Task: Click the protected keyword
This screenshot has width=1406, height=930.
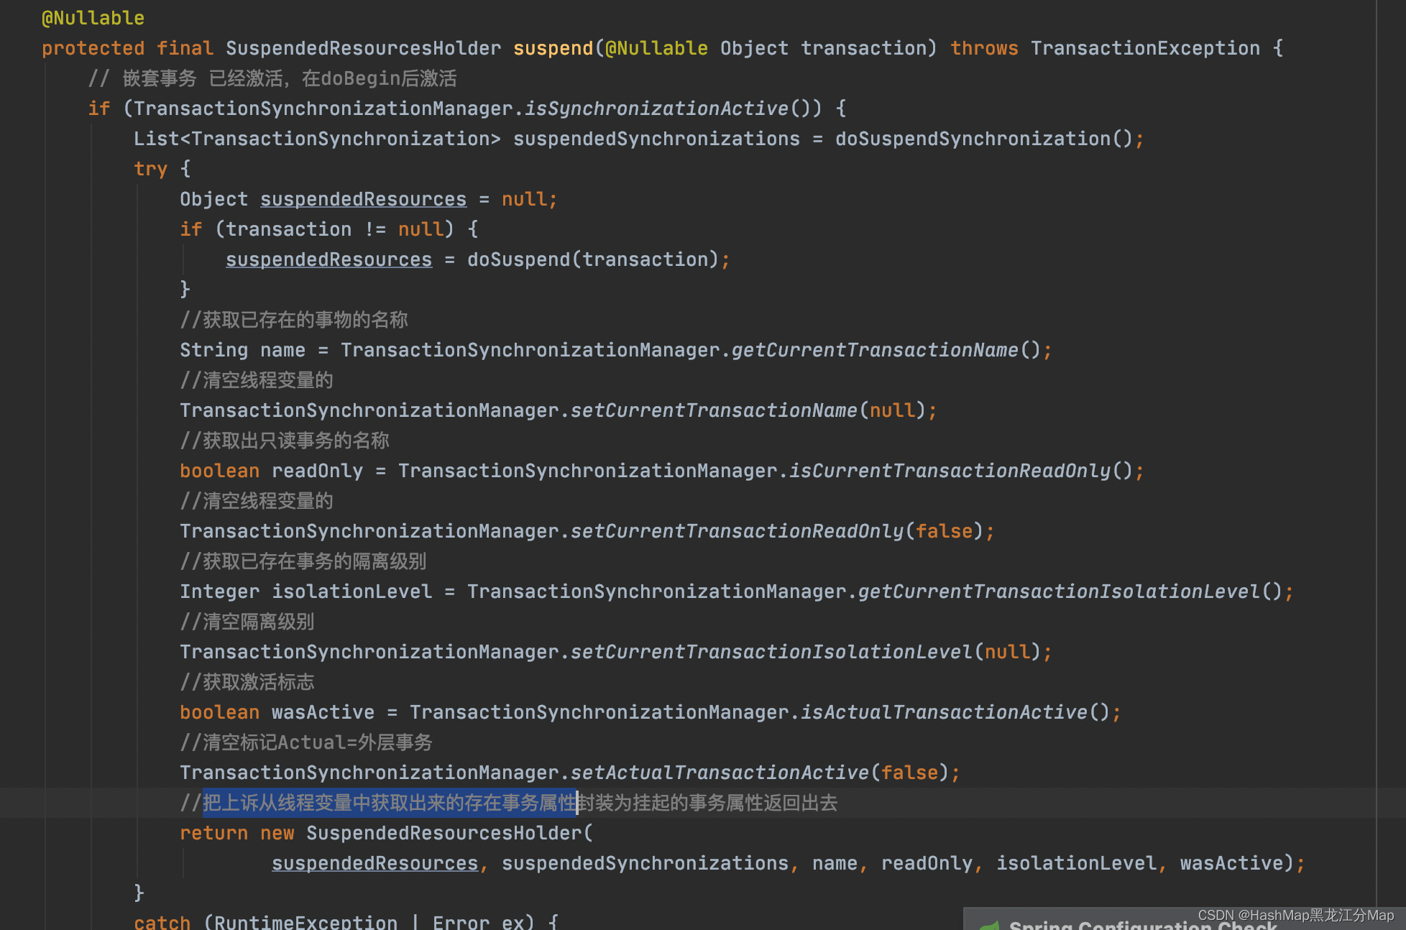Action: (93, 48)
